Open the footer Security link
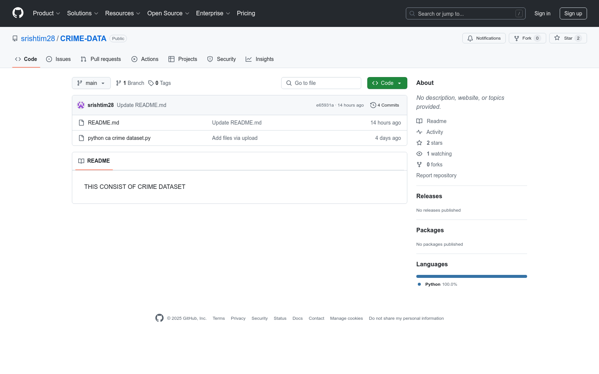This screenshot has height=374, width=599. click(259, 318)
